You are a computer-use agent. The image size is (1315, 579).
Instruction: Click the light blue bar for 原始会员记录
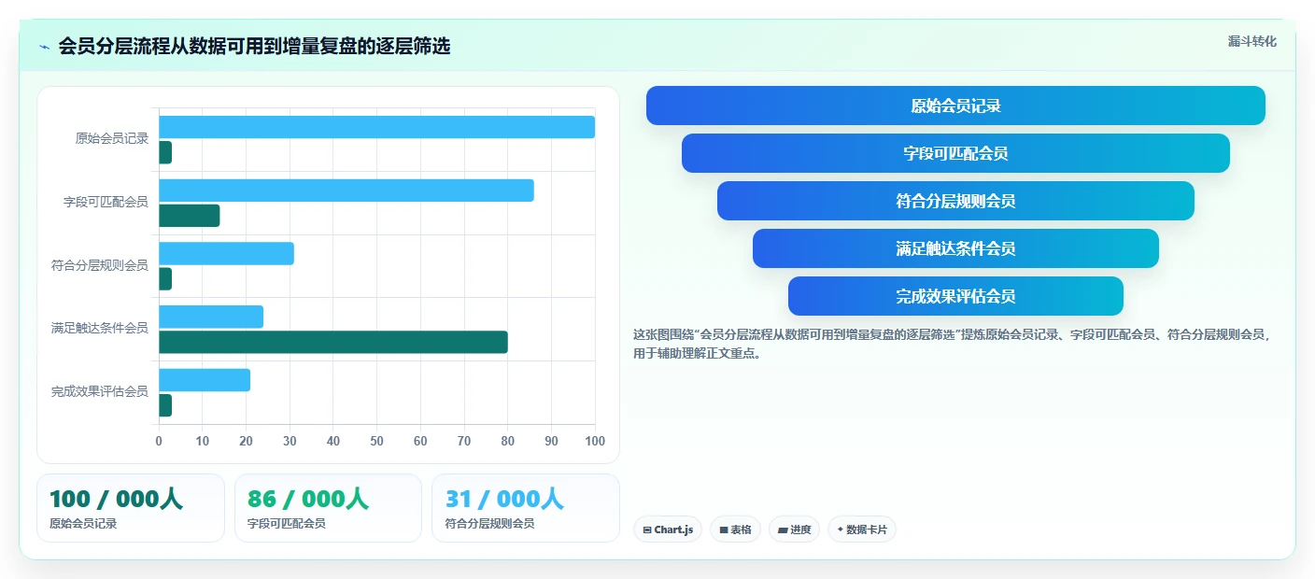pyautogui.click(x=376, y=127)
